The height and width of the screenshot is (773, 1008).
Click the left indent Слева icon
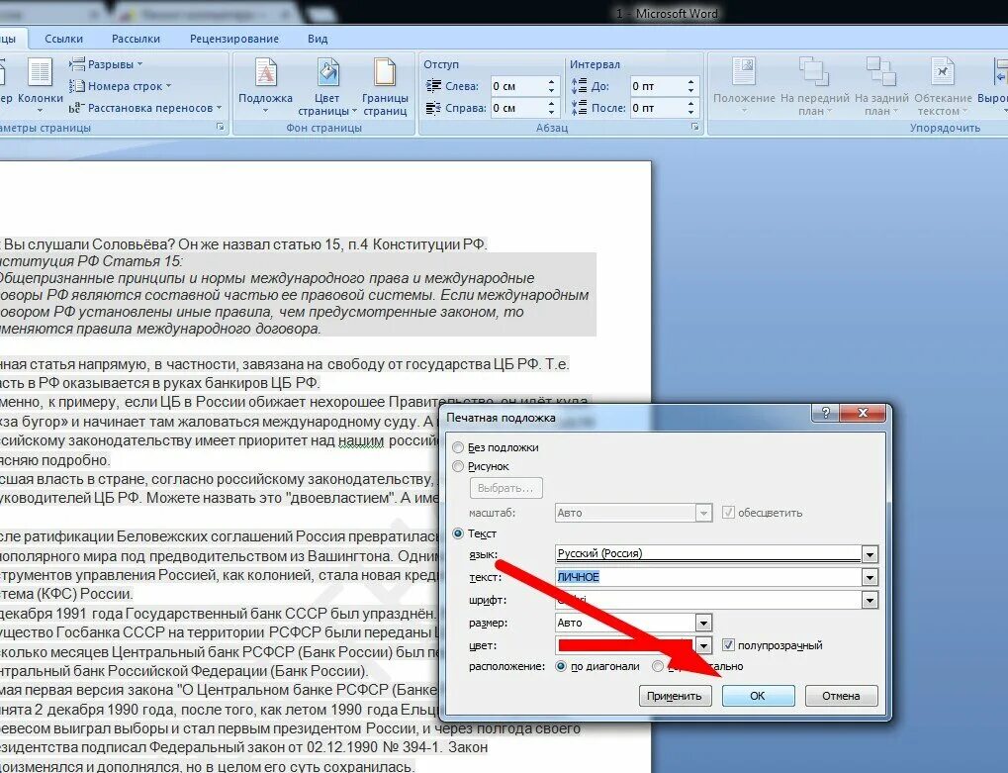point(434,85)
